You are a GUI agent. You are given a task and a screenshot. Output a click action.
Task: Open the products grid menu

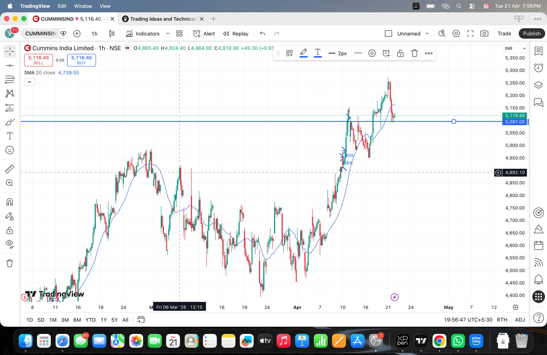click(538, 297)
